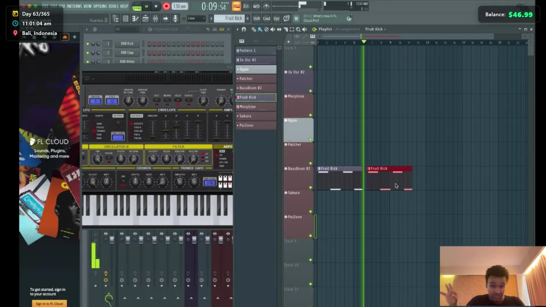
Task: Select Pattern 1 in the picker
Action: tap(256, 50)
